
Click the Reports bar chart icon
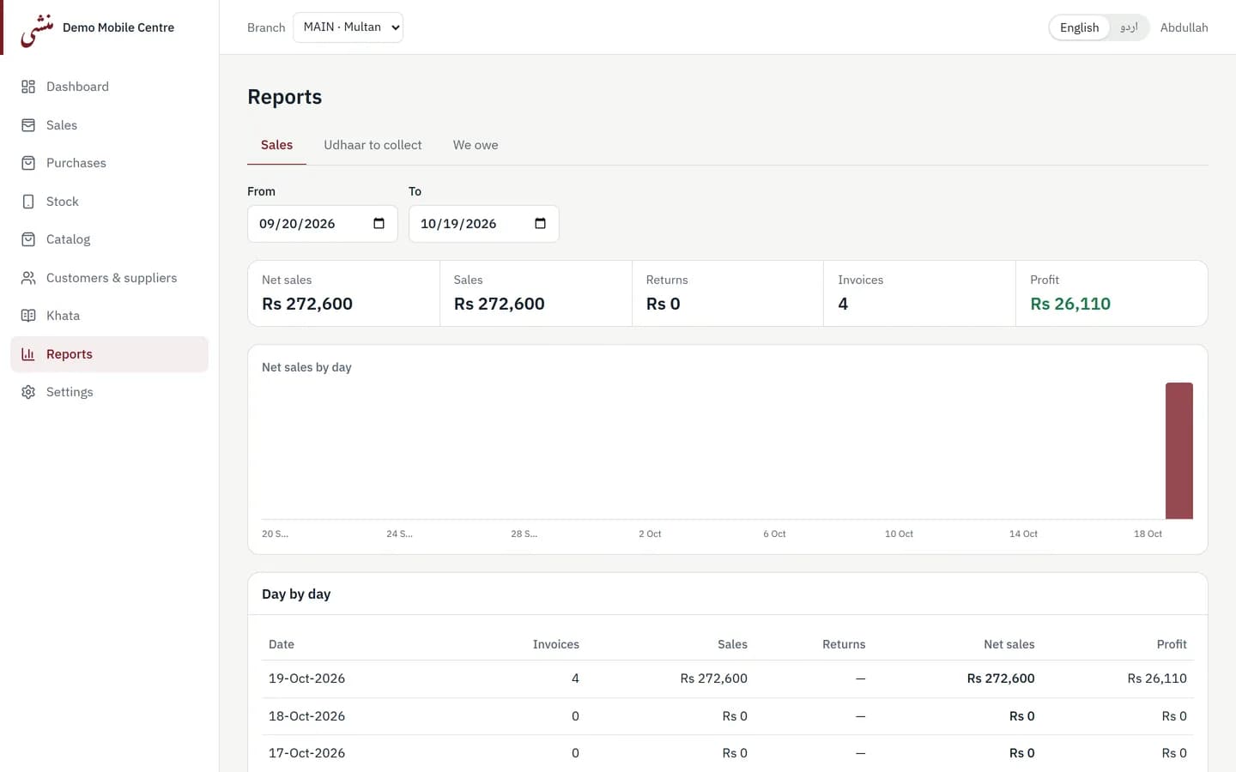pyautogui.click(x=28, y=354)
